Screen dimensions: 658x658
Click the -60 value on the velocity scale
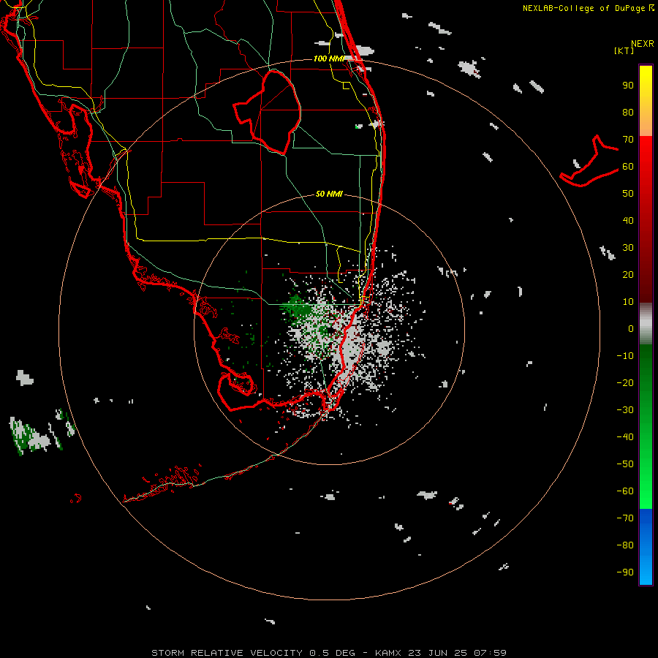click(625, 491)
